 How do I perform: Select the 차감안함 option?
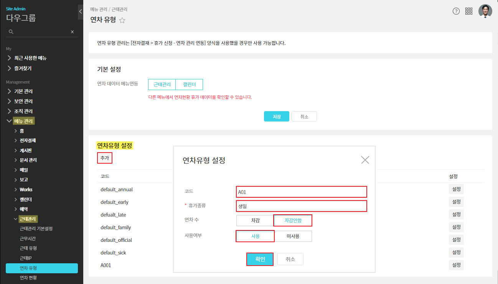(293, 220)
